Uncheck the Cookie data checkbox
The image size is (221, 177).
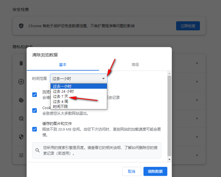click(35, 110)
